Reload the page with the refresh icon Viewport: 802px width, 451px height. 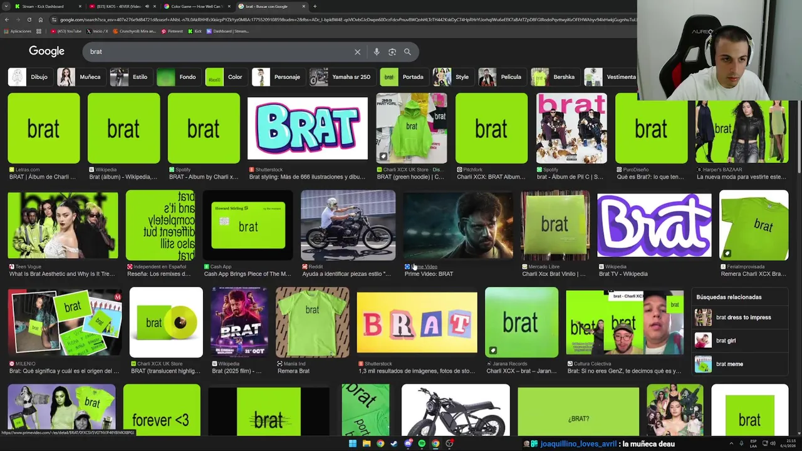tap(29, 19)
